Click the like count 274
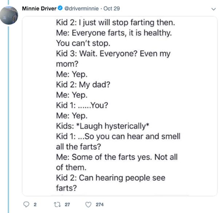The image size is (224, 213). pos(100,205)
